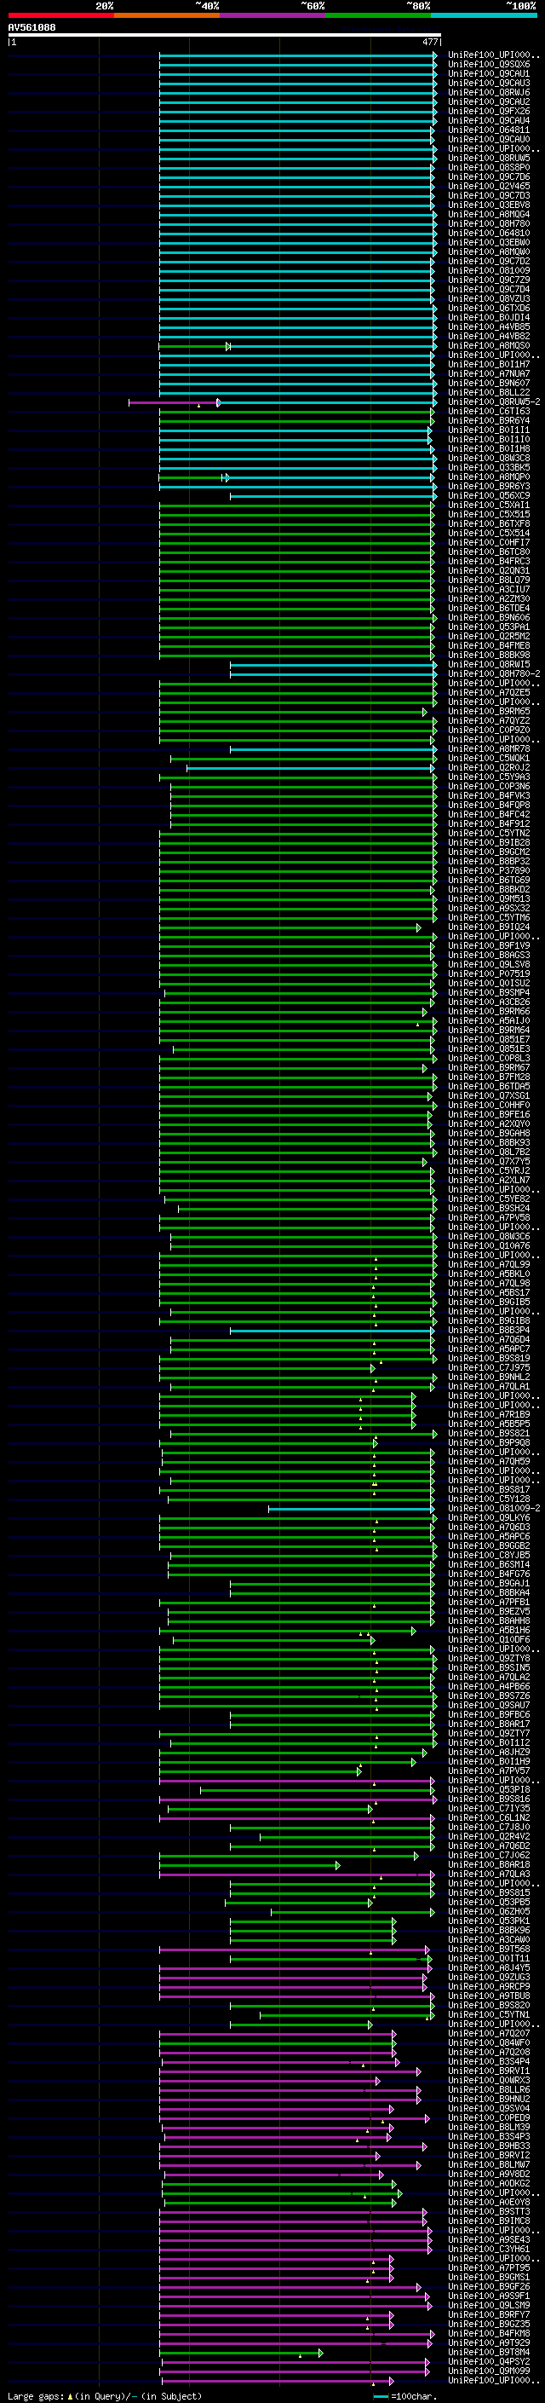The width and height of the screenshot is (545, 2403).
Task: Select hit UniRef100_B9R6Y4
Action: point(489,421)
